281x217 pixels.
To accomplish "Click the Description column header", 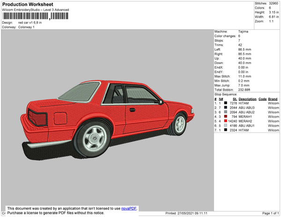I will click(247, 99).
